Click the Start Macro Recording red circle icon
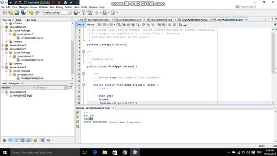The image size is (277, 156). point(170,25)
